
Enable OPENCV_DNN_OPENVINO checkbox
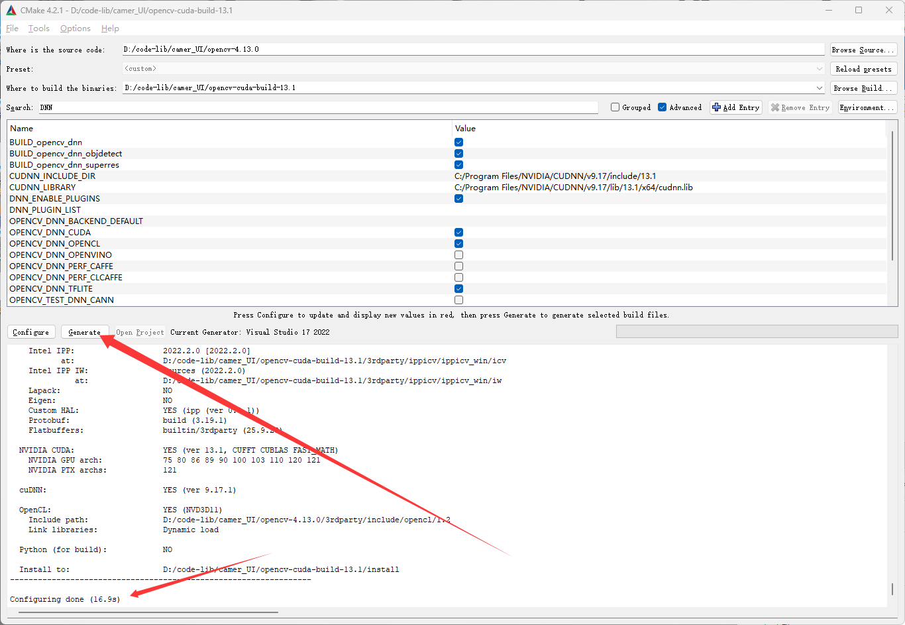(x=458, y=255)
